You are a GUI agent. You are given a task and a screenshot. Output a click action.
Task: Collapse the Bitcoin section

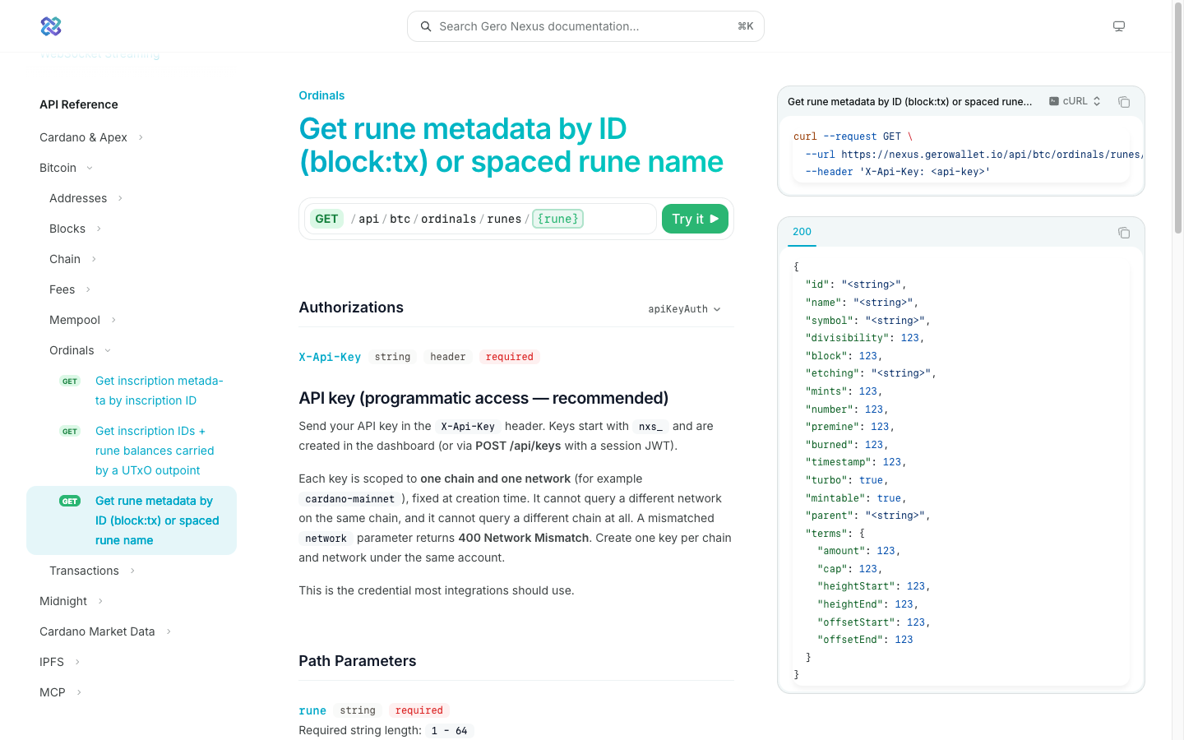pos(66,168)
